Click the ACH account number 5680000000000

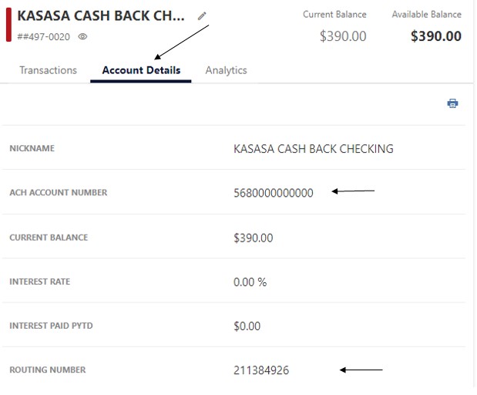point(274,193)
